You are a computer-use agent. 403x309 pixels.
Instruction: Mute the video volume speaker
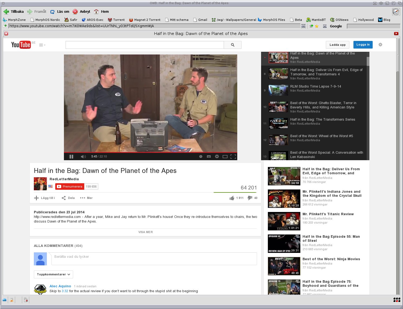(83, 156)
